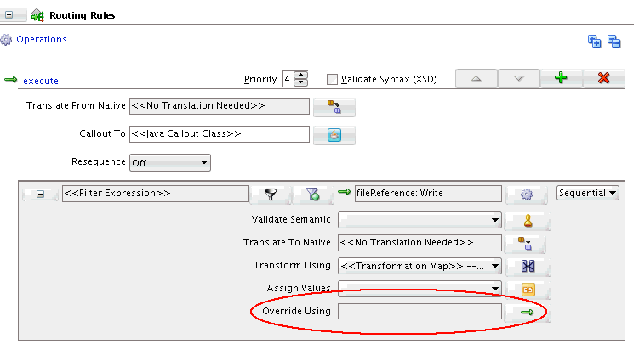Image resolution: width=639 pixels, height=344 pixels.
Task: Open the filter expression funnel icon
Action: pos(271,195)
